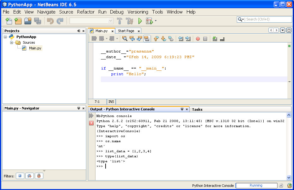The image size is (294, 190).
Task: Toggle Highlight Search in editor toolbar
Action: 147,39
